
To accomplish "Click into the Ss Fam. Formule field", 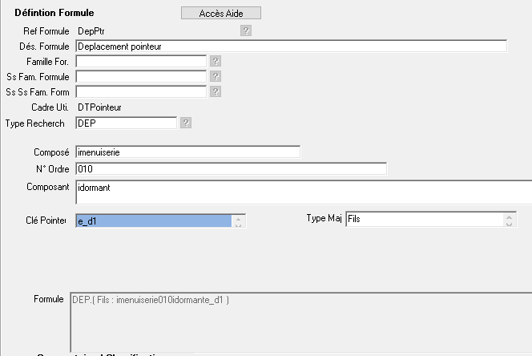I will tap(141, 76).
